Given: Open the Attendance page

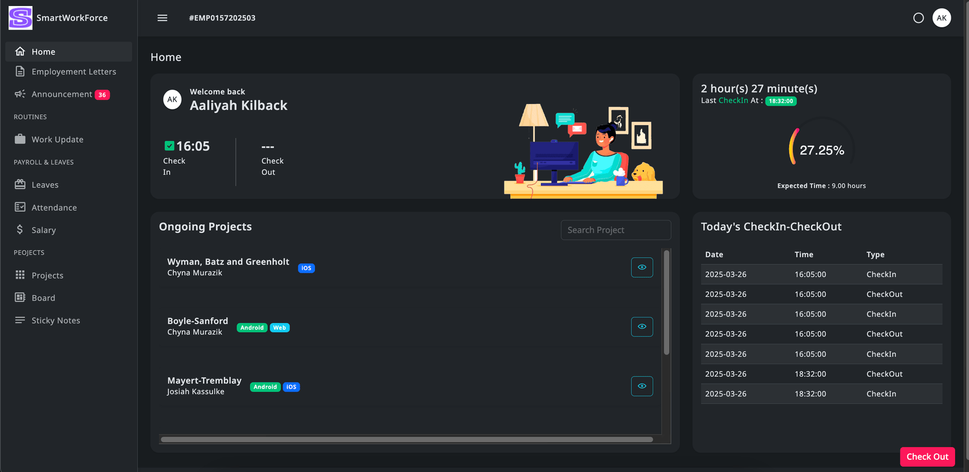Looking at the screenshot, I should (54, 208).
